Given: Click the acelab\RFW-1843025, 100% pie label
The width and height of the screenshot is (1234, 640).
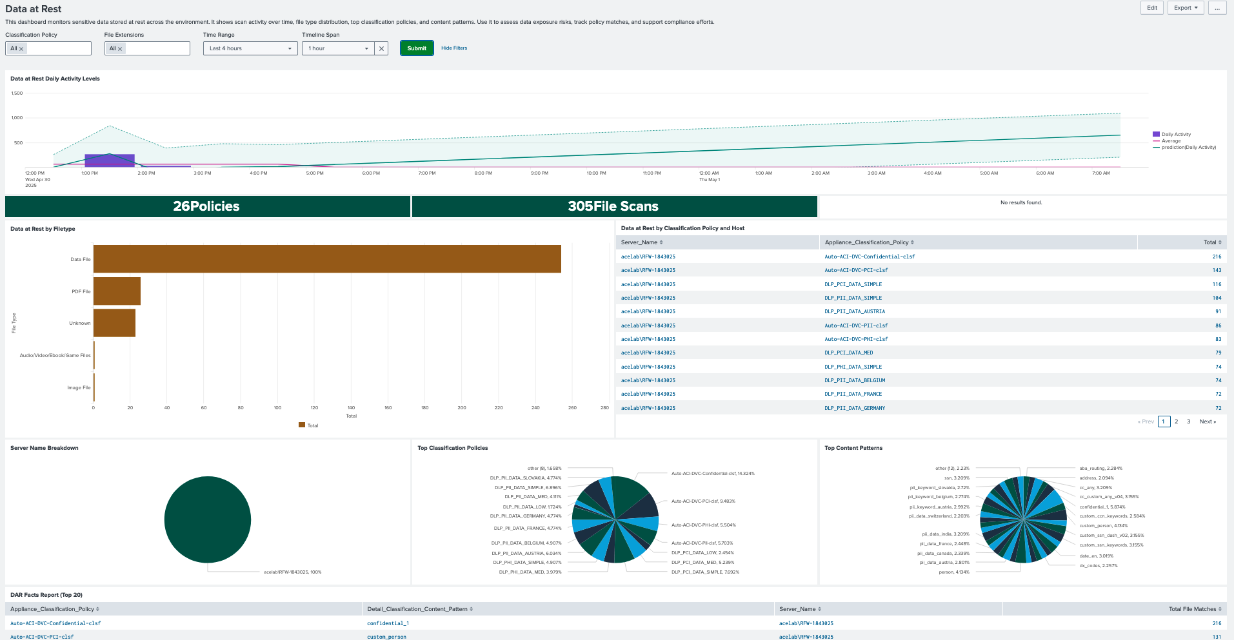Looking at the screenshot, I should tap(292, 572).
